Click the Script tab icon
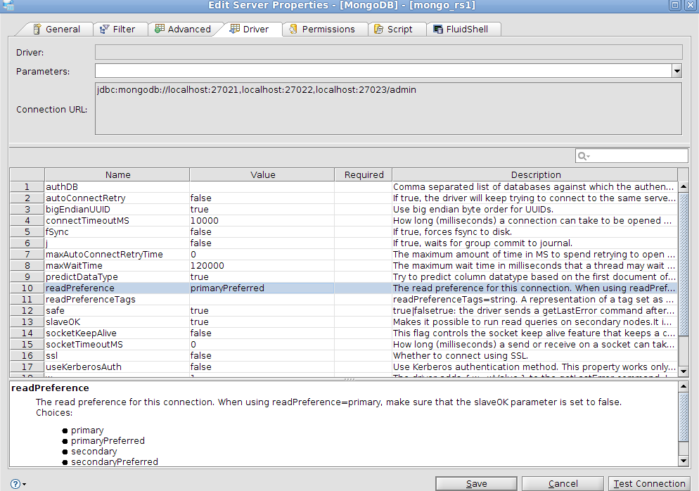The width and height of the screenshot is (699, 491). [x=378, y=30]
